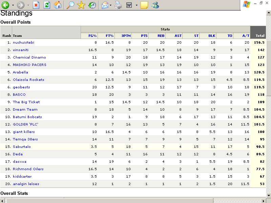Open Back button history dropdown arrow
The width and height of the screenshot is (271, 203).
coord(13,5)
